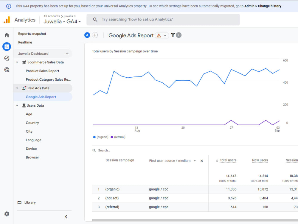Open the Country report in sidebar

(32, 123)
